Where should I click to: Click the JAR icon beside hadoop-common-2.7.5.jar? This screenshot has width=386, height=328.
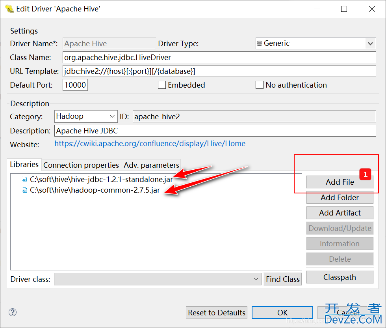pyautogui.click(x=24, y=190)
